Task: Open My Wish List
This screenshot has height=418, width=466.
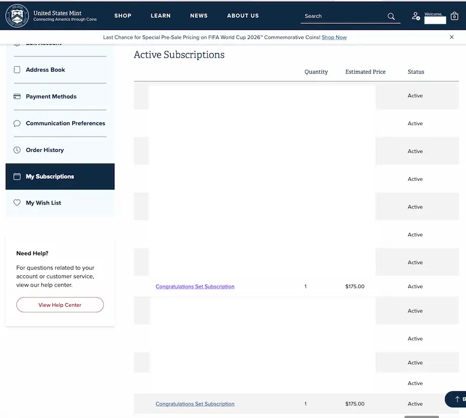Action: [x=43, y=203]
